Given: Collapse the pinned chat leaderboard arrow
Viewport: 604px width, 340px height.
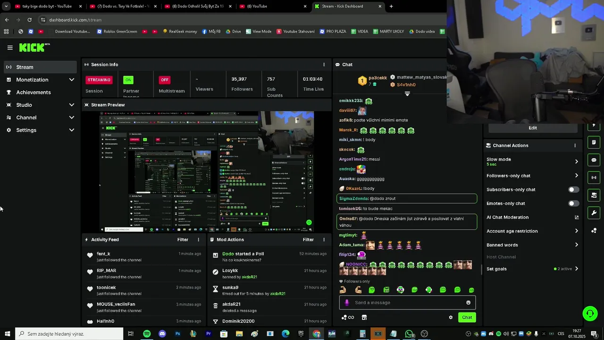Looking at the screenshot, I should click(407, 93).
